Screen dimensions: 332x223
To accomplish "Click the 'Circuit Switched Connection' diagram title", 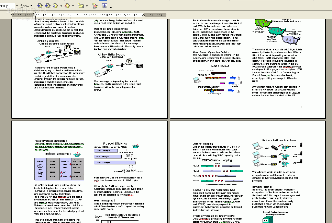I will click(x=56, y=44).
